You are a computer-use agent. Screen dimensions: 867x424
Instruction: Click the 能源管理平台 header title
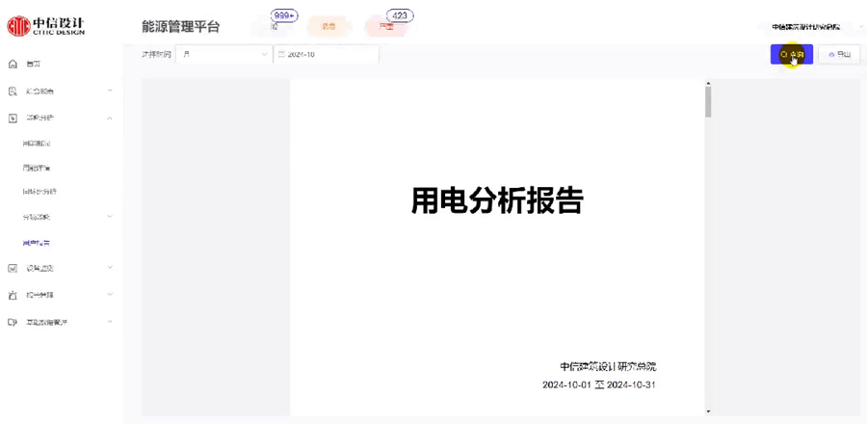181,27
